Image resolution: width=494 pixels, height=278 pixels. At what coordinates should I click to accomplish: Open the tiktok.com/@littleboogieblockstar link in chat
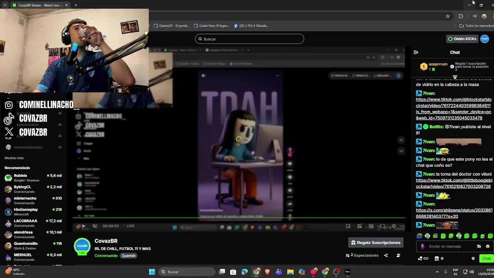pyautogui.click(x=454, y=183)
